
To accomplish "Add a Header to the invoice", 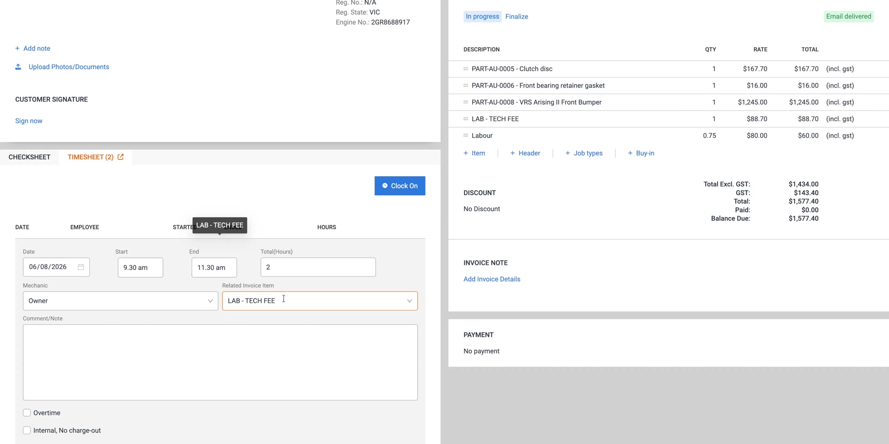I will (525, 154).
